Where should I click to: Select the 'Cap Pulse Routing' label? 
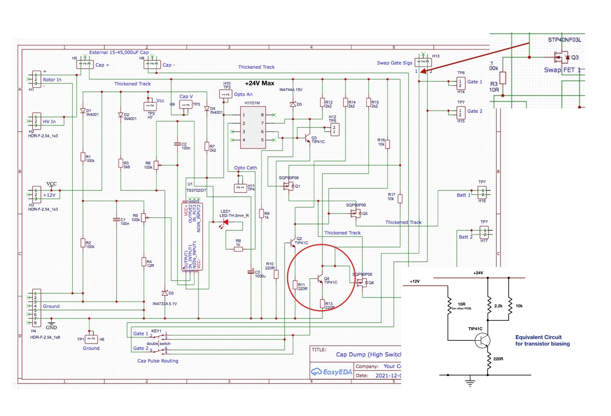(x=158, y=361)
